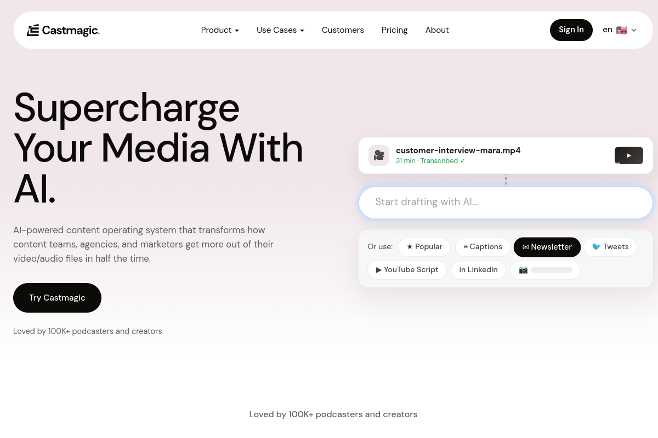Viewport: 658px width, 438px height.
Task: Select the Popular star chip
Action: click(424, 247)
